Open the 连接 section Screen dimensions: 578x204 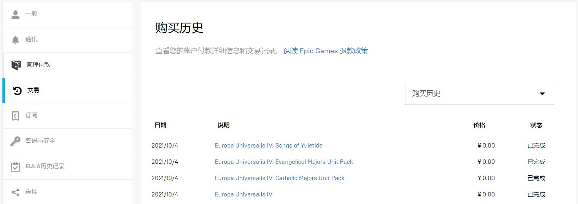(x=67, y=192)
